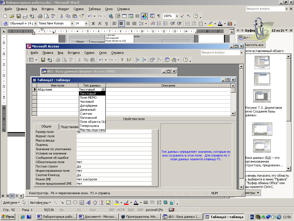294x221 pixels.
Task: Click the Access help question mark icon
Action: pyautogui.click(x=185, y=60)
